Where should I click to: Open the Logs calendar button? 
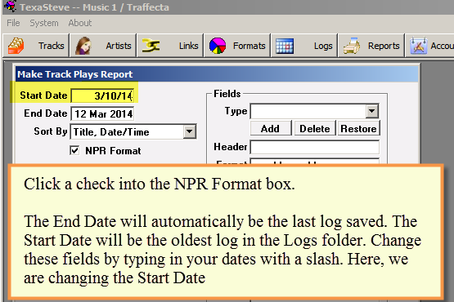pos(304,46)
